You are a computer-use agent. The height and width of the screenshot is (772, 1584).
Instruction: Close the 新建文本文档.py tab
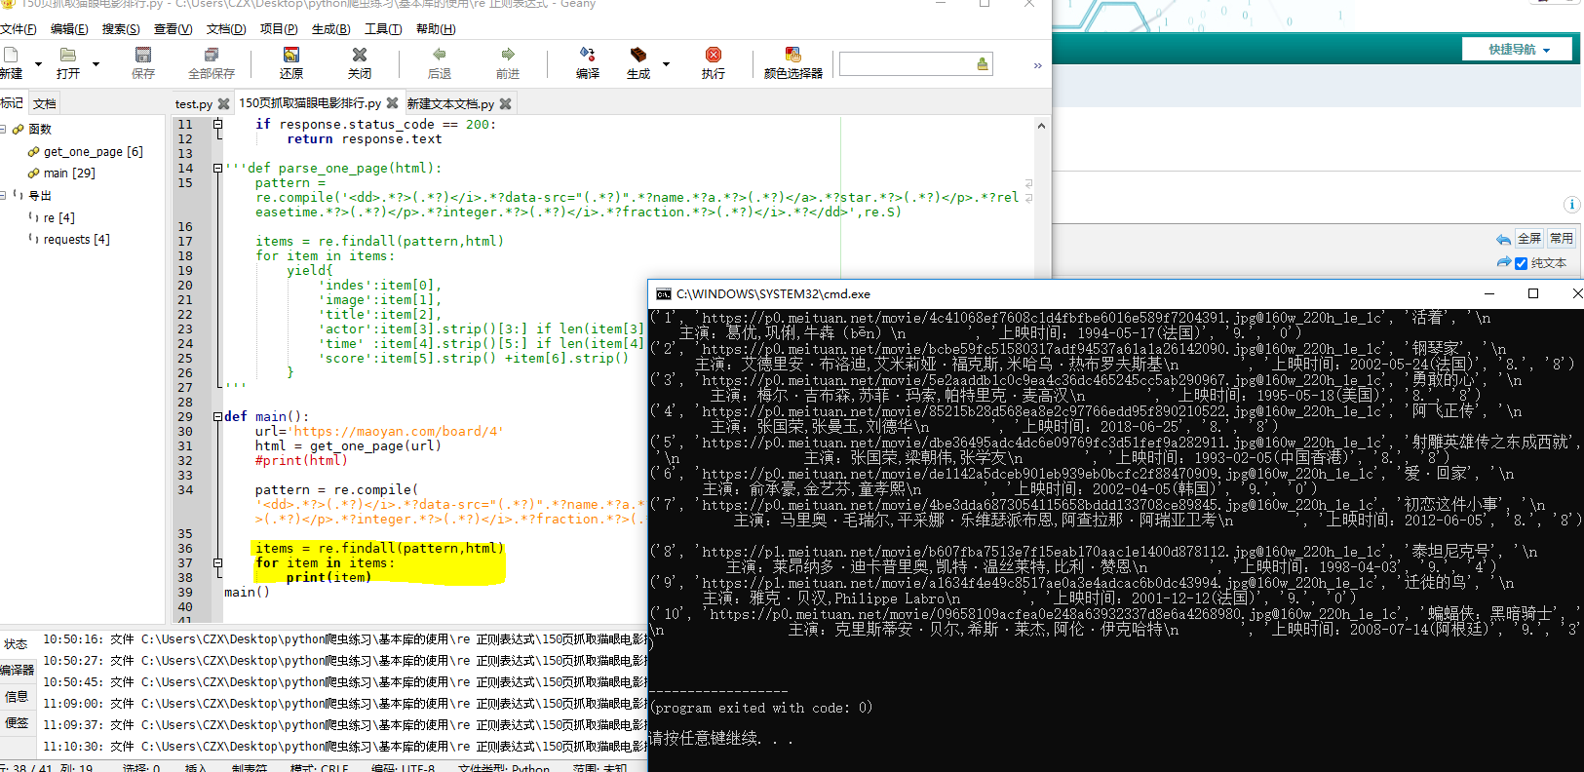(505, 103)
